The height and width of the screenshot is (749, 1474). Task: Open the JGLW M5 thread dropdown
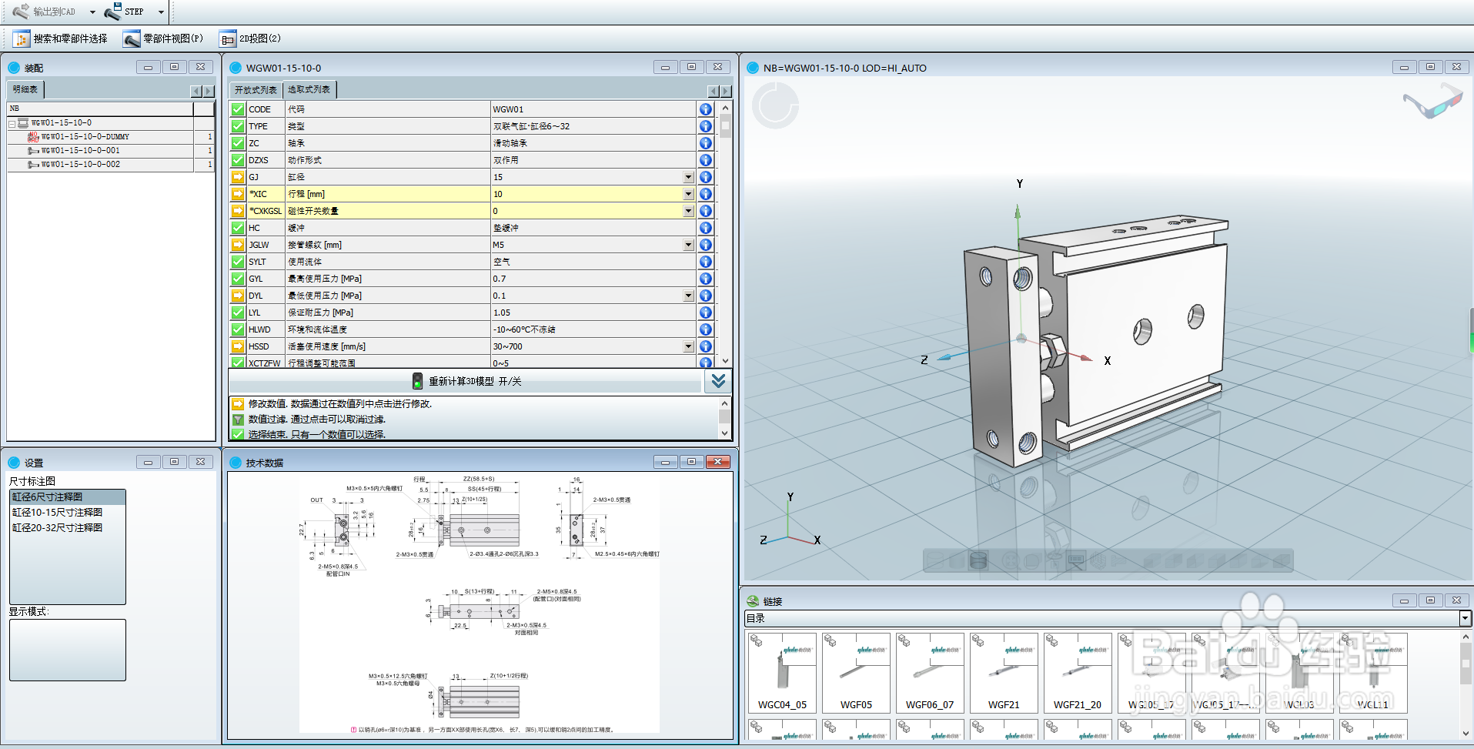tap(687, 245)
